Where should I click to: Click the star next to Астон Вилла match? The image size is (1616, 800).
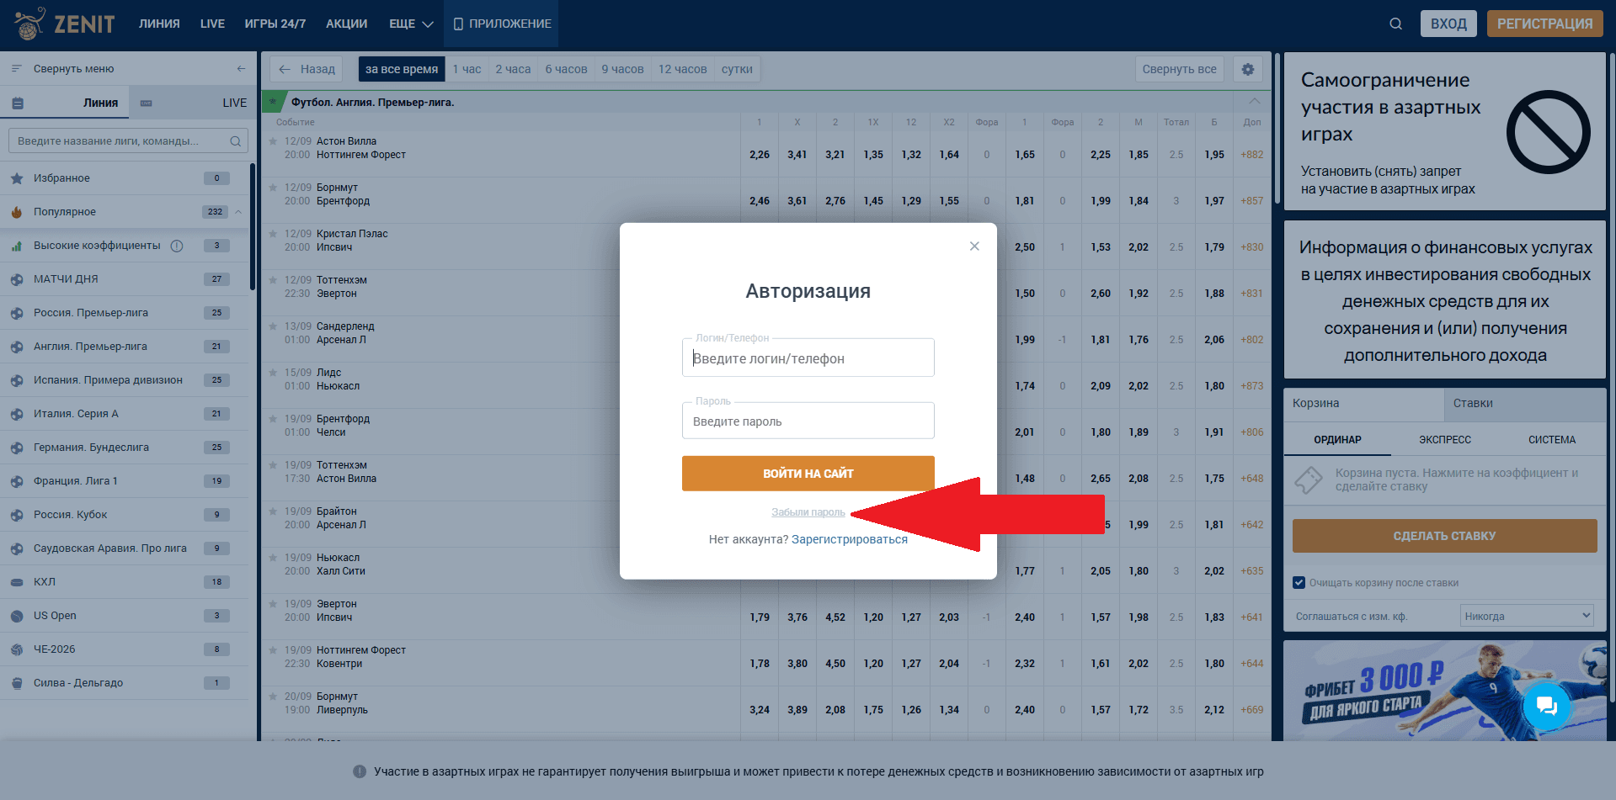pos(273,141)
